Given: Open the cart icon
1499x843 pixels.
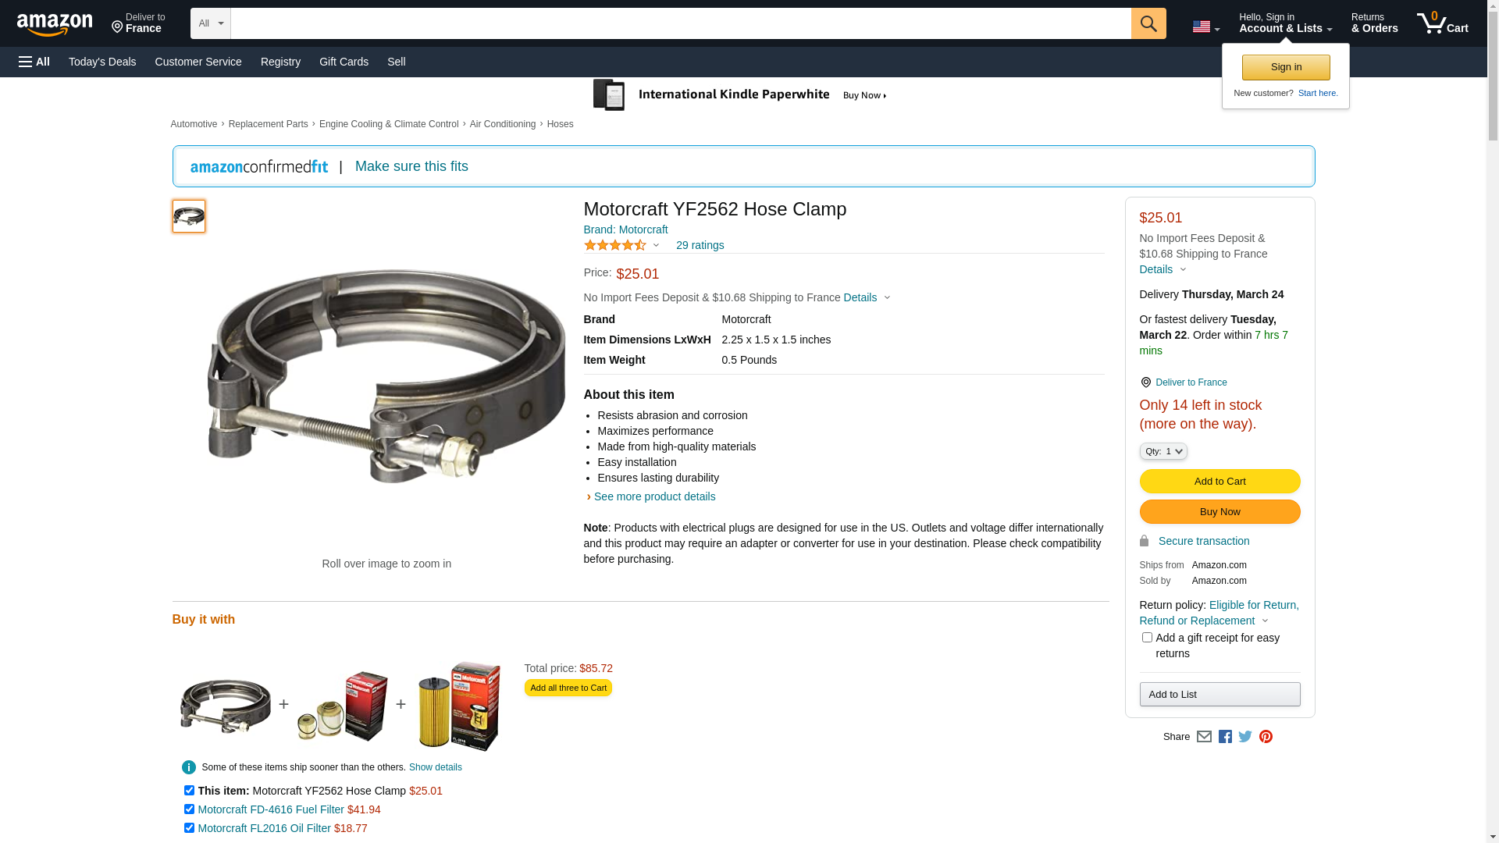Looking at the screenshot, I should (1442, 23).
